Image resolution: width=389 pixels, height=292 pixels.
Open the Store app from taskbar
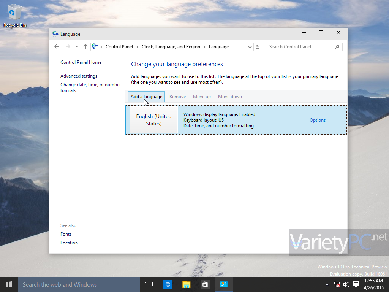click(x=205, y=284)
